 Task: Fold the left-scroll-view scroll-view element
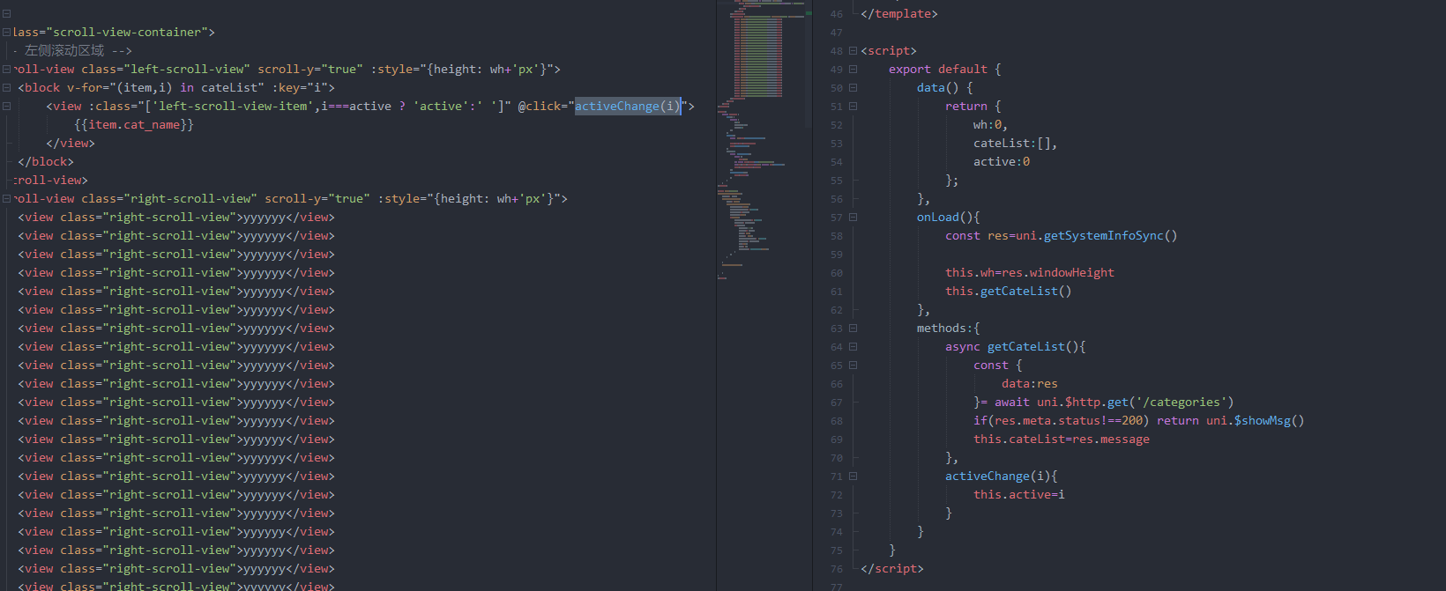[6, 70]
